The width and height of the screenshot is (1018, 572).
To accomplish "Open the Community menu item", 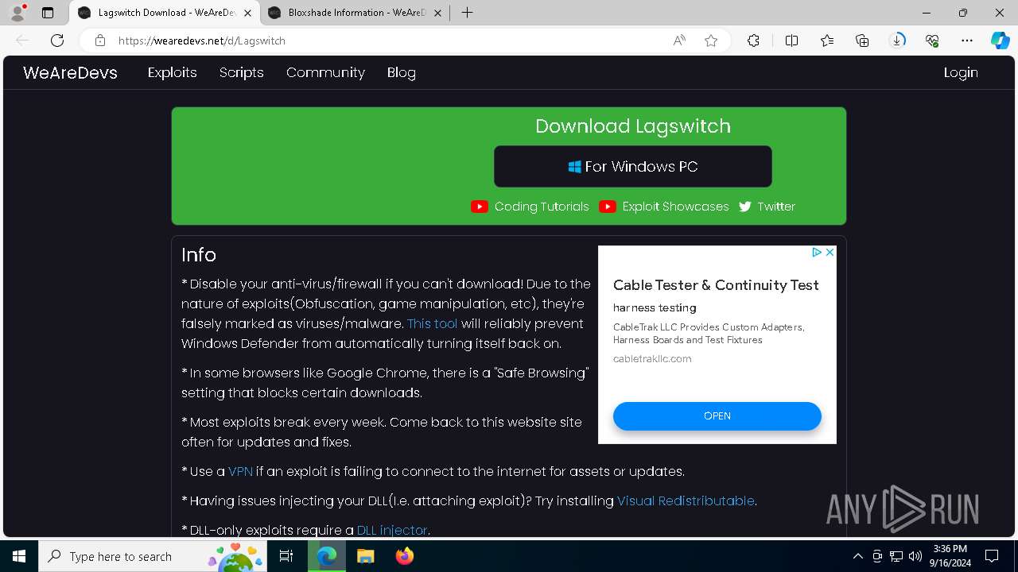I will pyautogui.click(x=325, y=72).
